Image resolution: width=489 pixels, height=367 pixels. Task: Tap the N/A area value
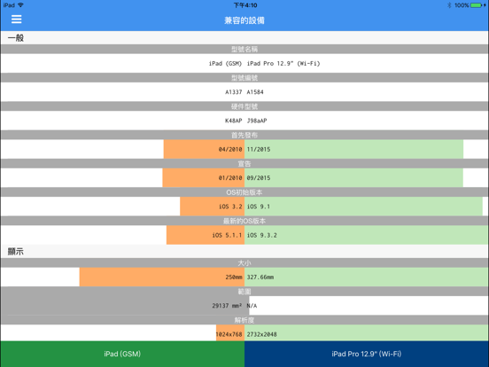tap(252, 306)
